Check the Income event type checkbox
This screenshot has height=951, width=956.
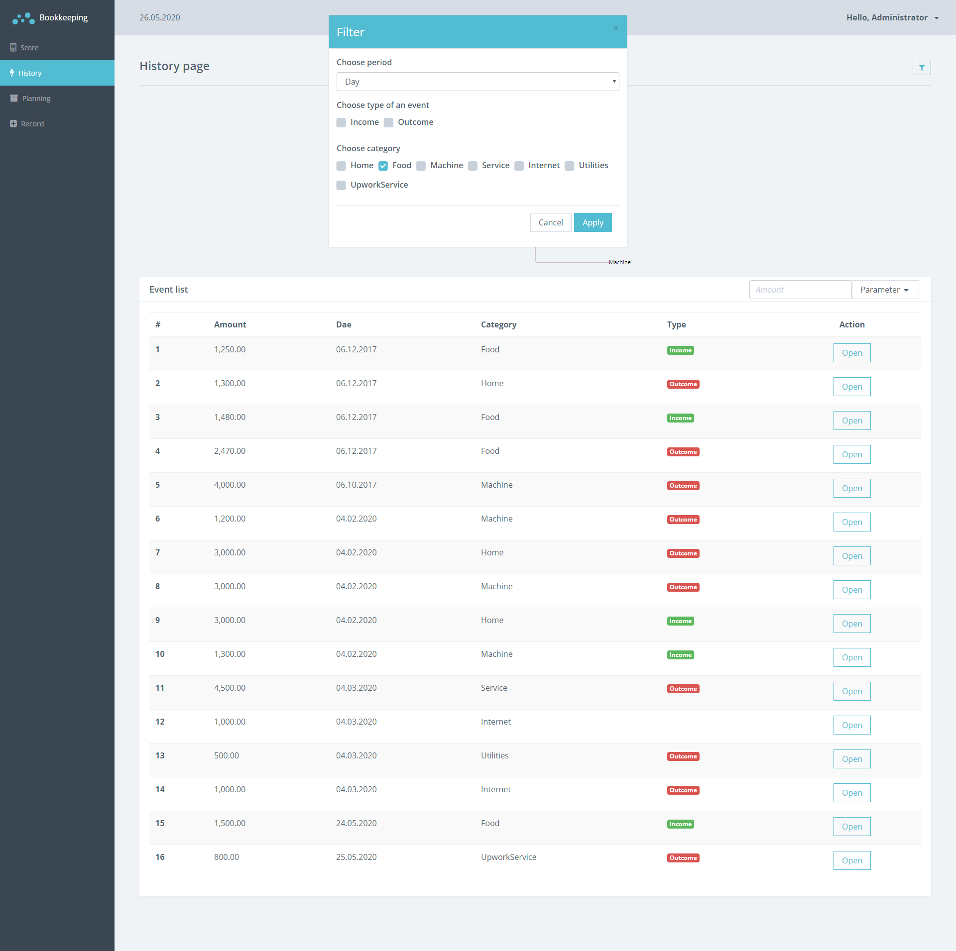(341, 123)
